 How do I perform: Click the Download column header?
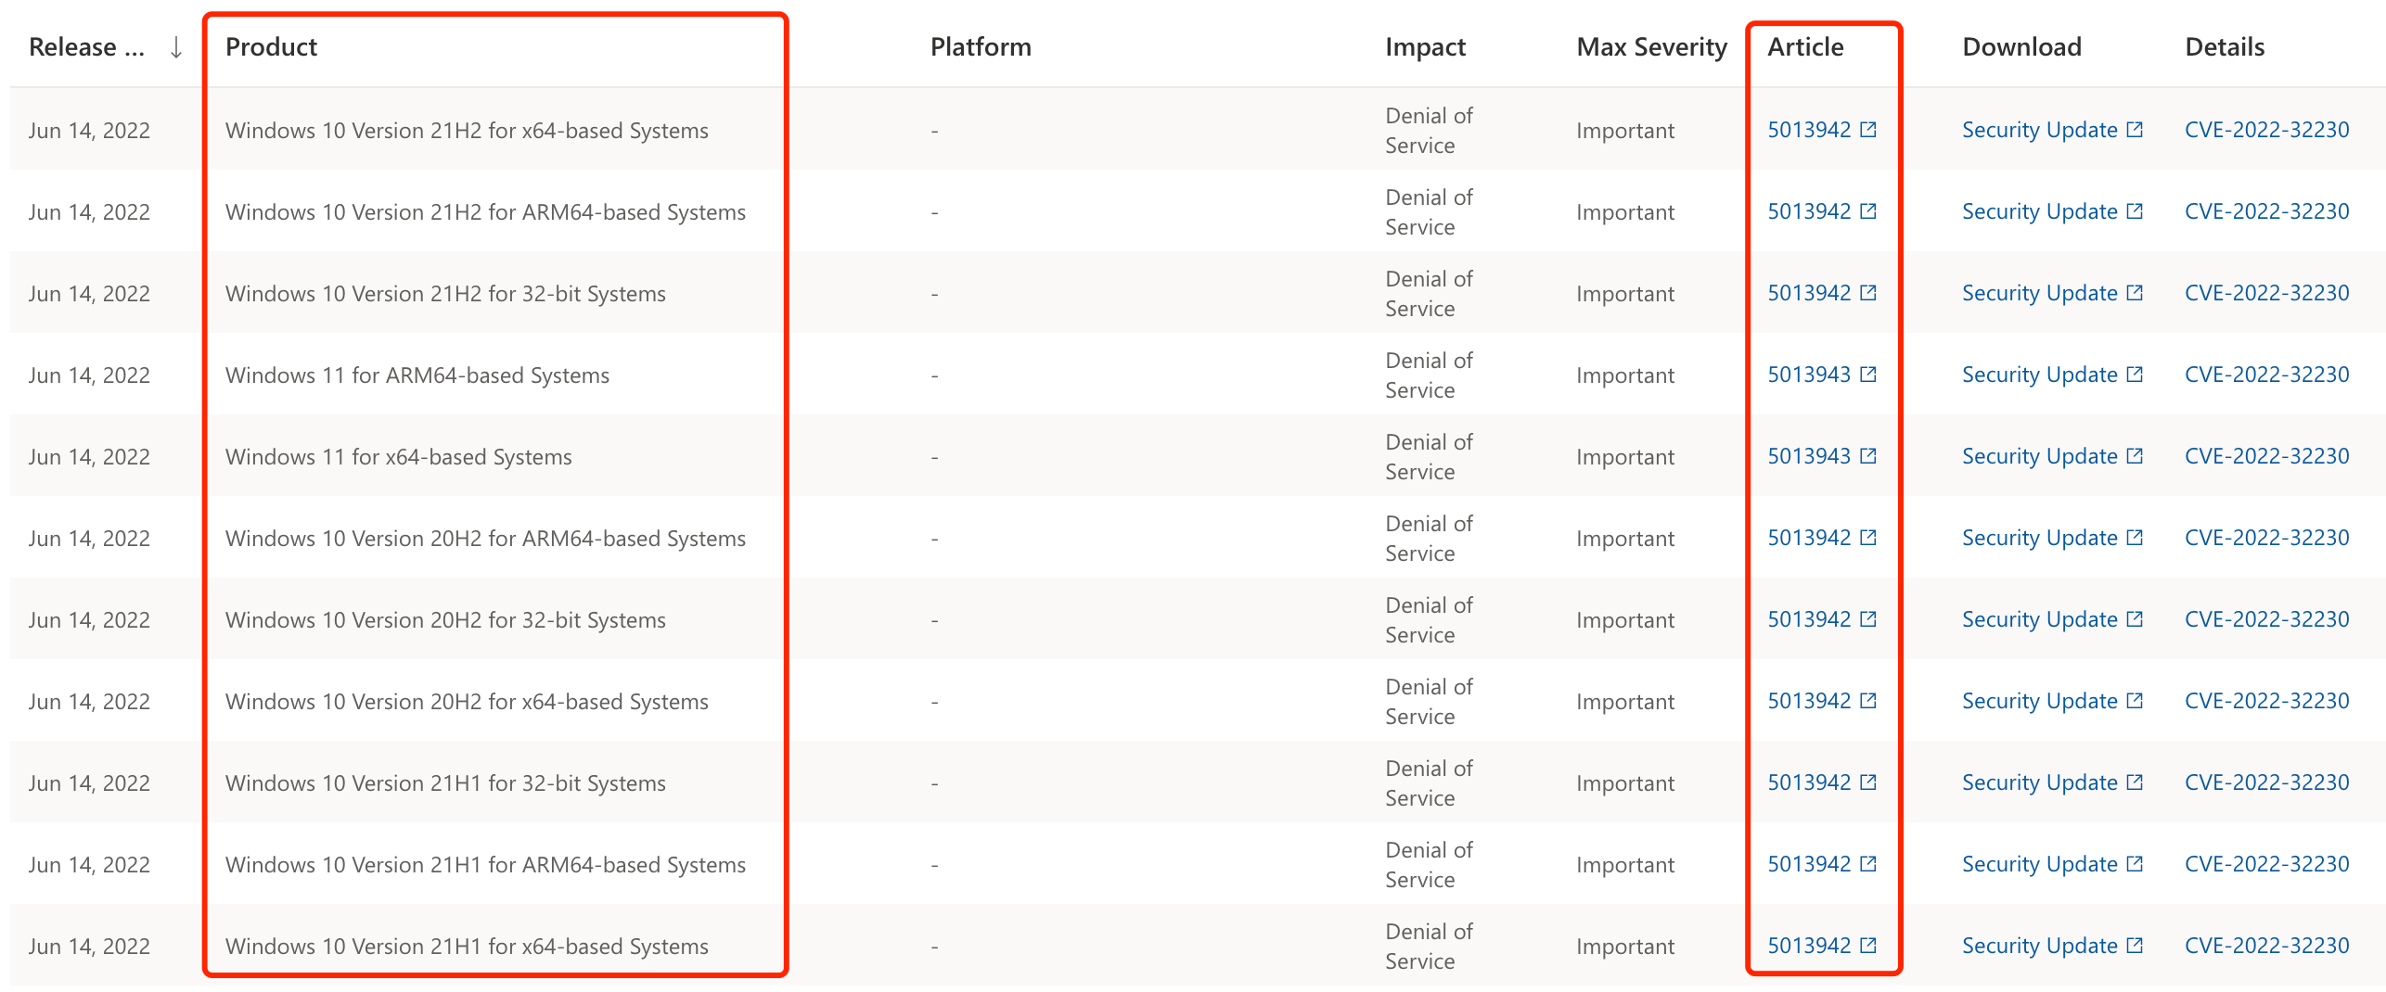point(2021,47)
